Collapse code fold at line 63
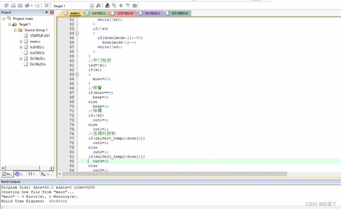 click(x=77, y=74)
